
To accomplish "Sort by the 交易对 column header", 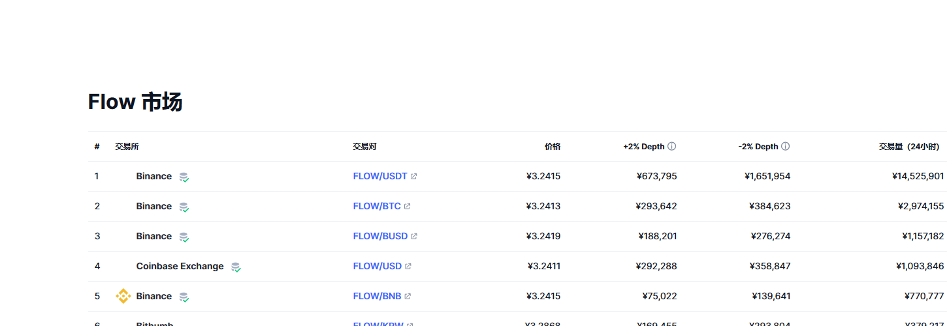I will tap(365, 147).
